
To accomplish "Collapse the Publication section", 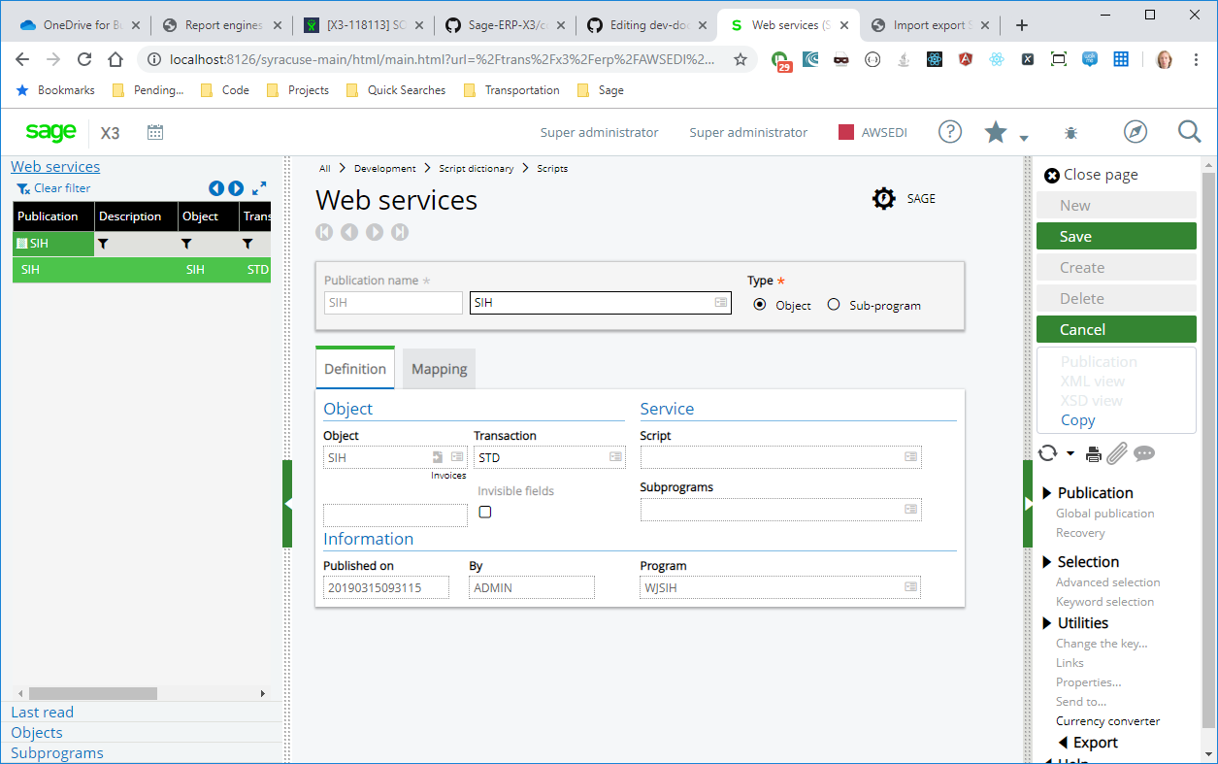I will (x=1047, y=493).
